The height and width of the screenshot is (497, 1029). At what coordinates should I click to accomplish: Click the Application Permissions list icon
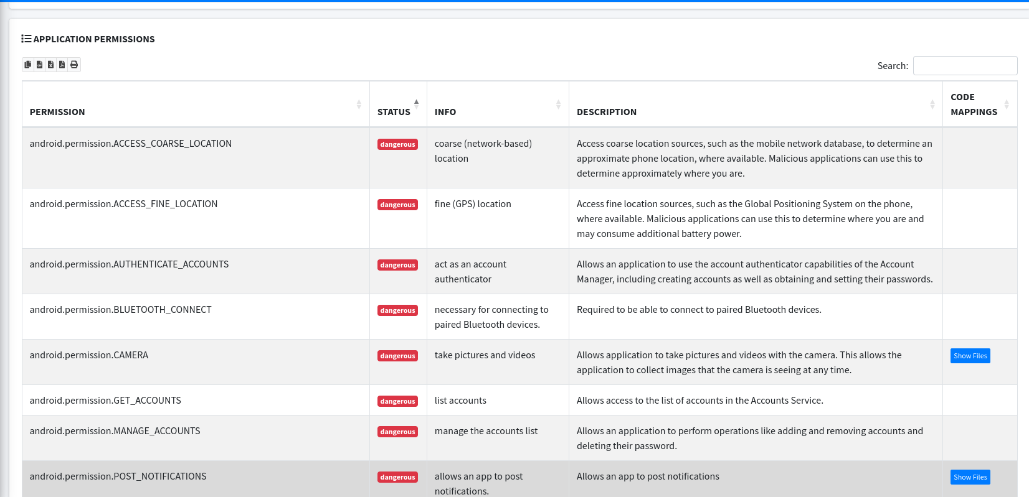[x=26, y=39]
